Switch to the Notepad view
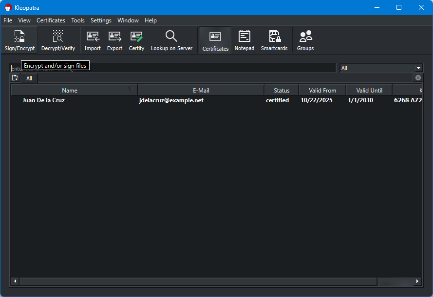Screen dimensions: 433x297 [x=244, y=40]
